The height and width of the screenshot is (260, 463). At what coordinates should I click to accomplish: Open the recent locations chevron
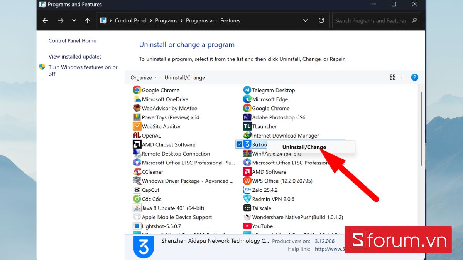[74, 20]
